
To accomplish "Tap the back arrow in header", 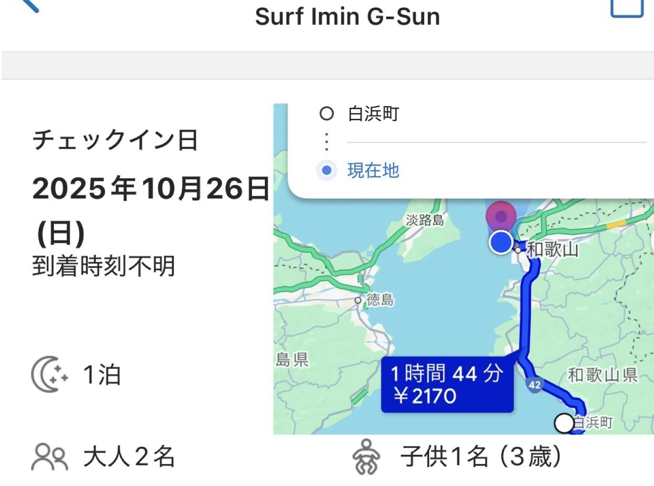I will click(x=29, y=5).
